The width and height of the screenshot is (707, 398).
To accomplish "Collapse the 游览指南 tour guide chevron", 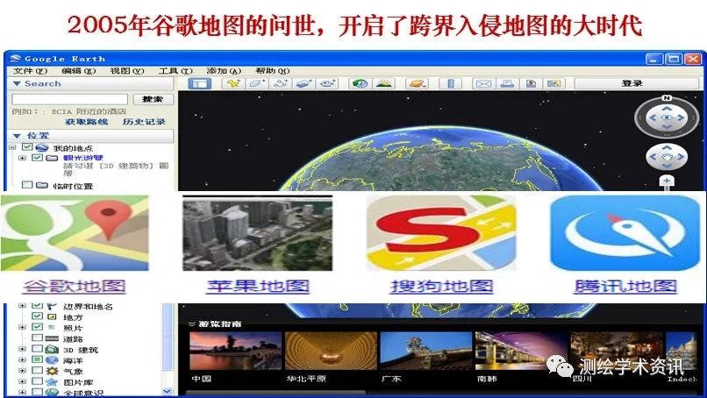I will 191,324.
